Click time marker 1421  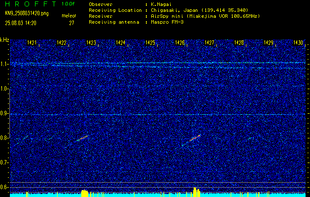(x=32, y=42)
